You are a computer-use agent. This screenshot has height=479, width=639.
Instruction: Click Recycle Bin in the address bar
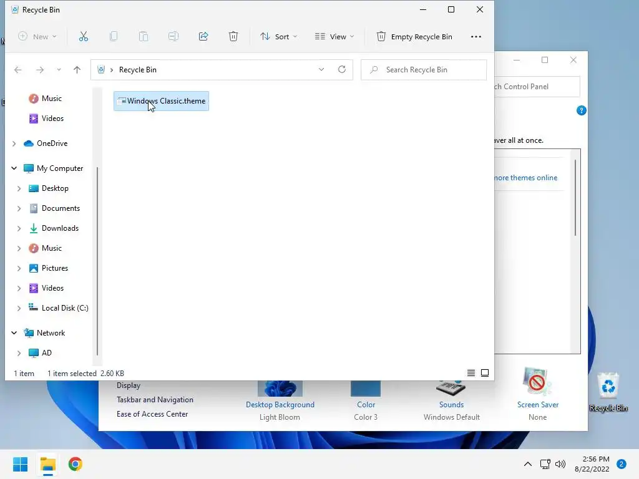click(x=138, y=70)
